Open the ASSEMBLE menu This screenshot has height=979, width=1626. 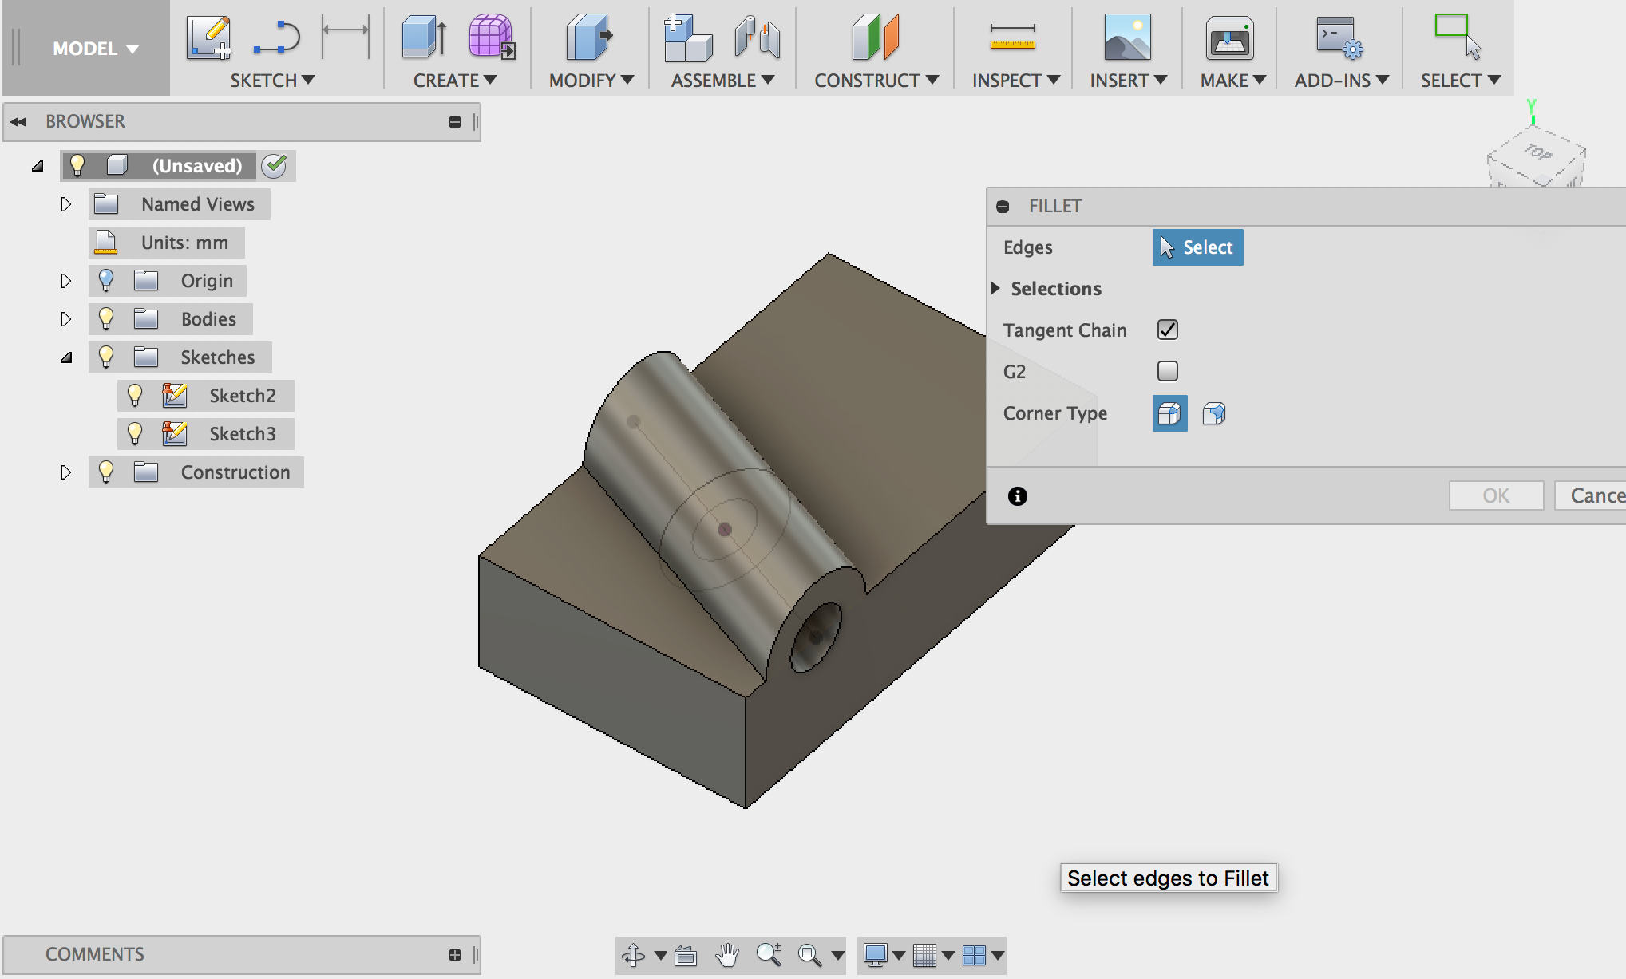click(722, 80)
